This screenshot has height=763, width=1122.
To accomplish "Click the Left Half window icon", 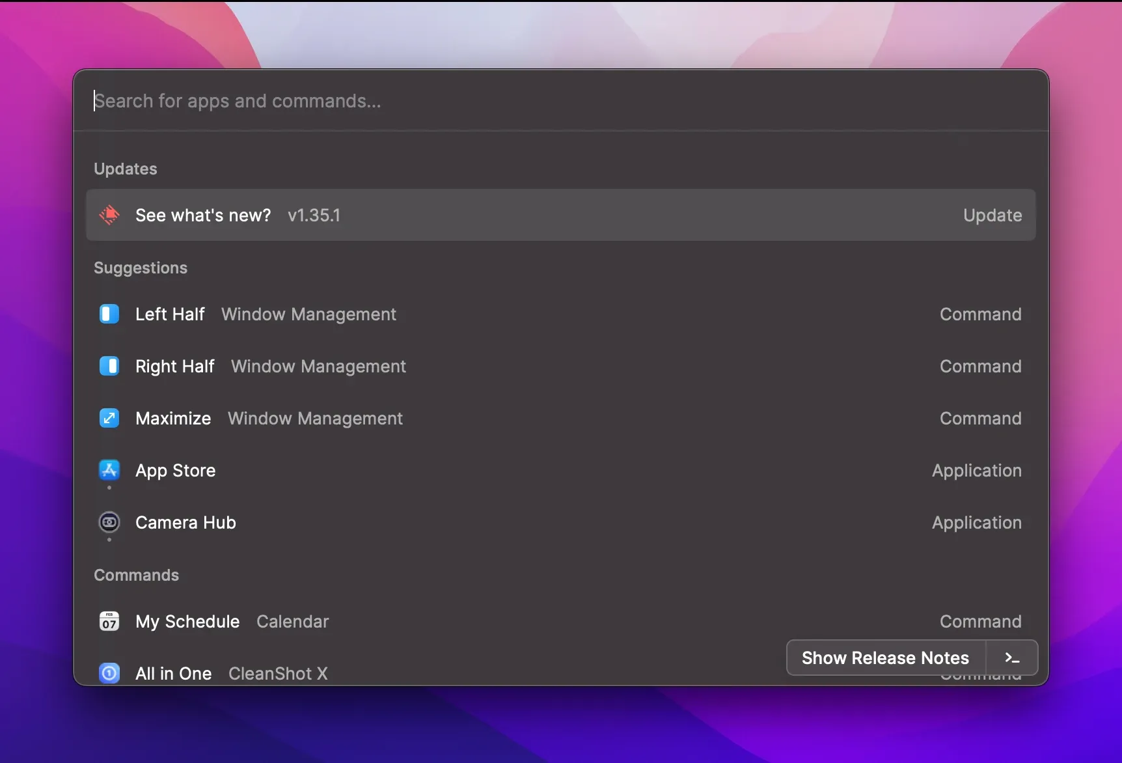I will 109,314.
